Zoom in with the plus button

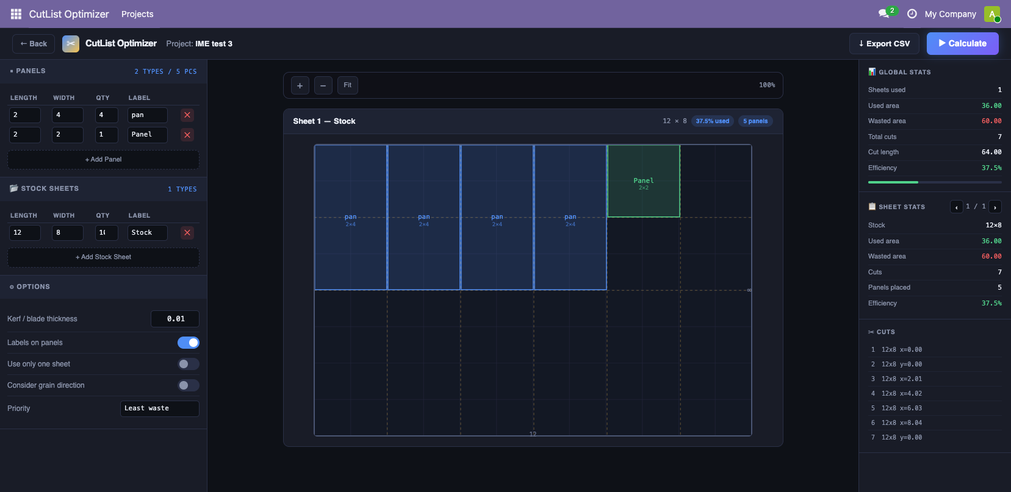coord(300,85)
